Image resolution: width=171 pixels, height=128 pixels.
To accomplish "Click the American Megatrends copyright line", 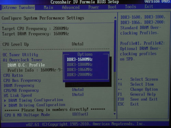I will click(85, 124).
